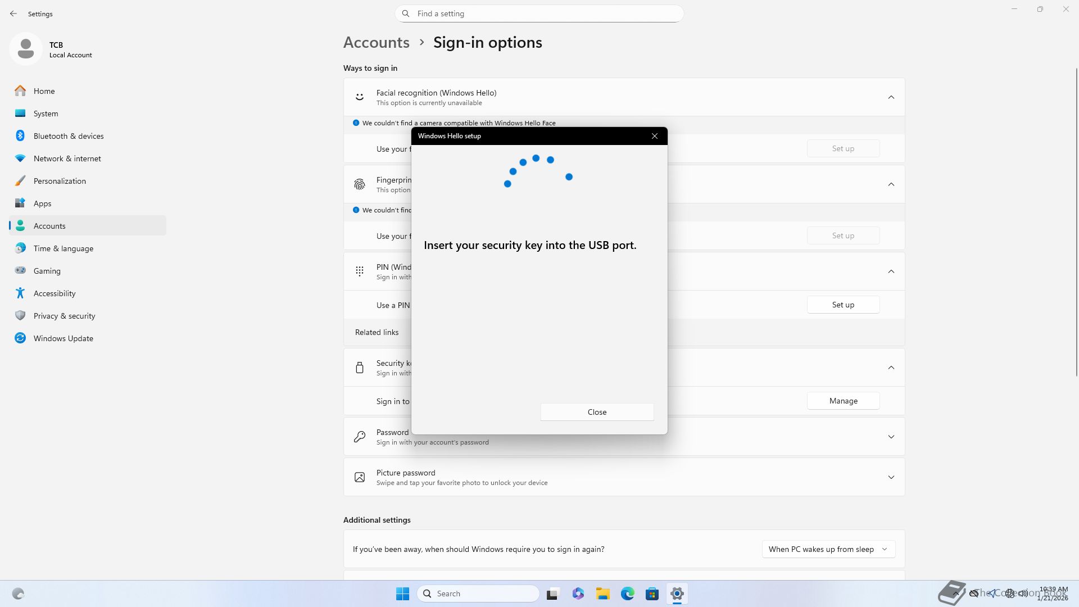The width and height of the screenshot is (1079, 607).
Task: Open Privacy & security settings
Action: click(x=64, y=316)
